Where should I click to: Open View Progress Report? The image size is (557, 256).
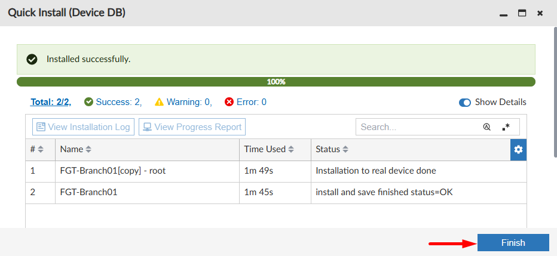point(192,127)
